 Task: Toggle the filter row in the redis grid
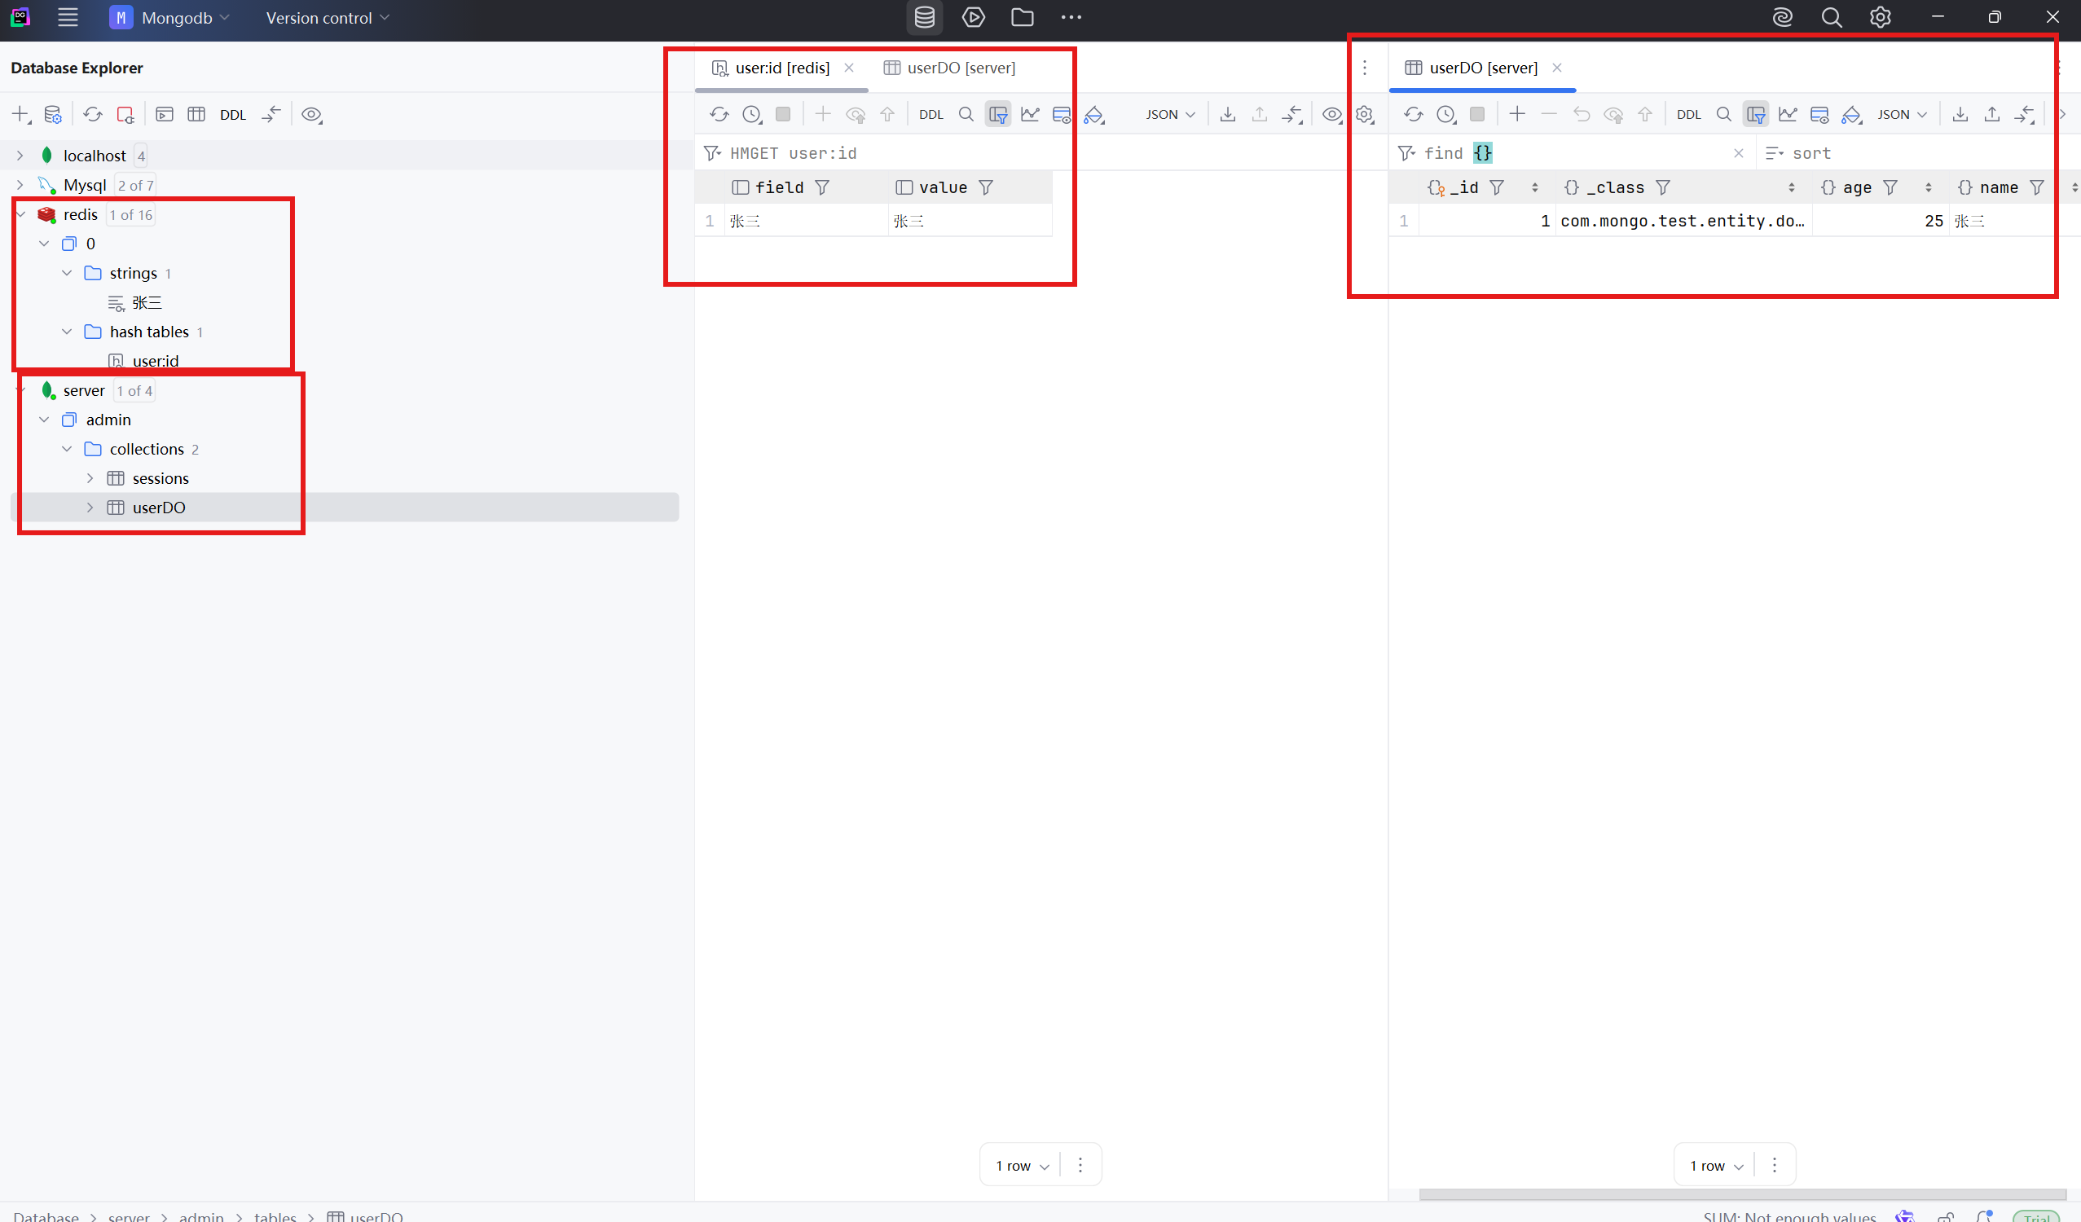tap(998, 115)
